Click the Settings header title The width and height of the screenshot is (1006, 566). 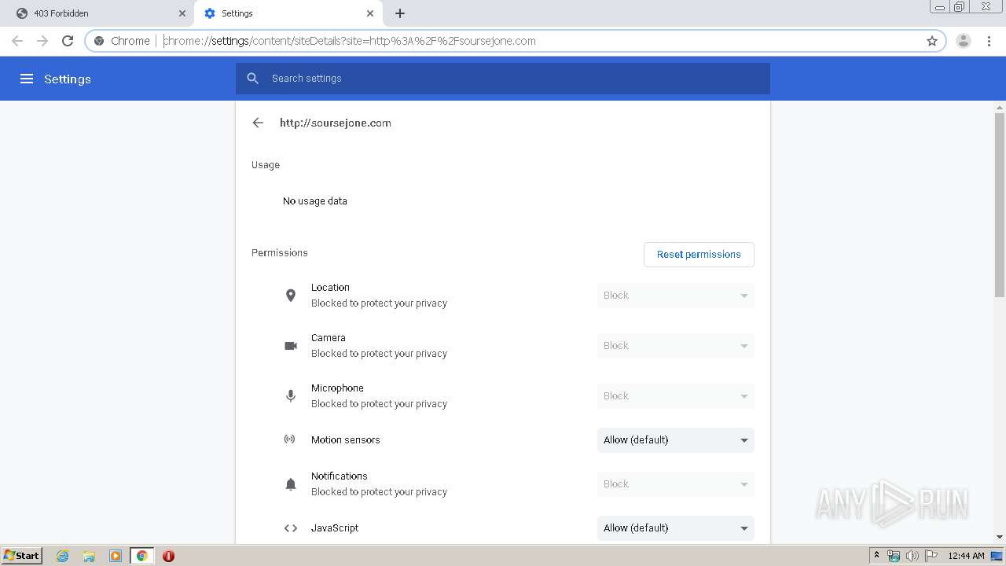click(68, 79)
